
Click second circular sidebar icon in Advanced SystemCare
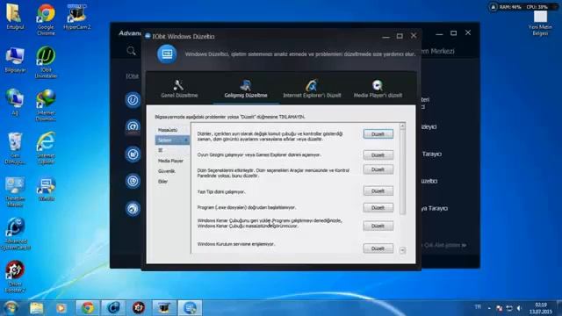133,126
